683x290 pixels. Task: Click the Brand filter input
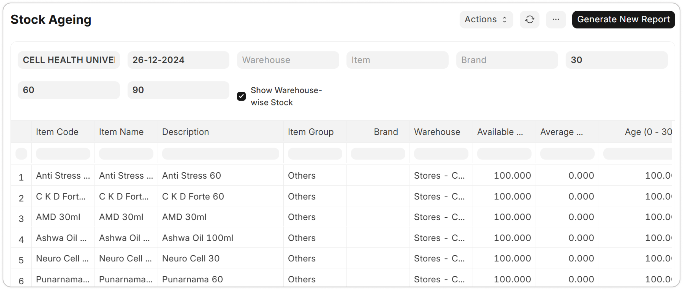(x=507, y=60)
